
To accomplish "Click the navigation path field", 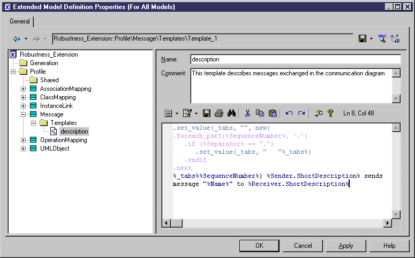I will coord(203,38).
